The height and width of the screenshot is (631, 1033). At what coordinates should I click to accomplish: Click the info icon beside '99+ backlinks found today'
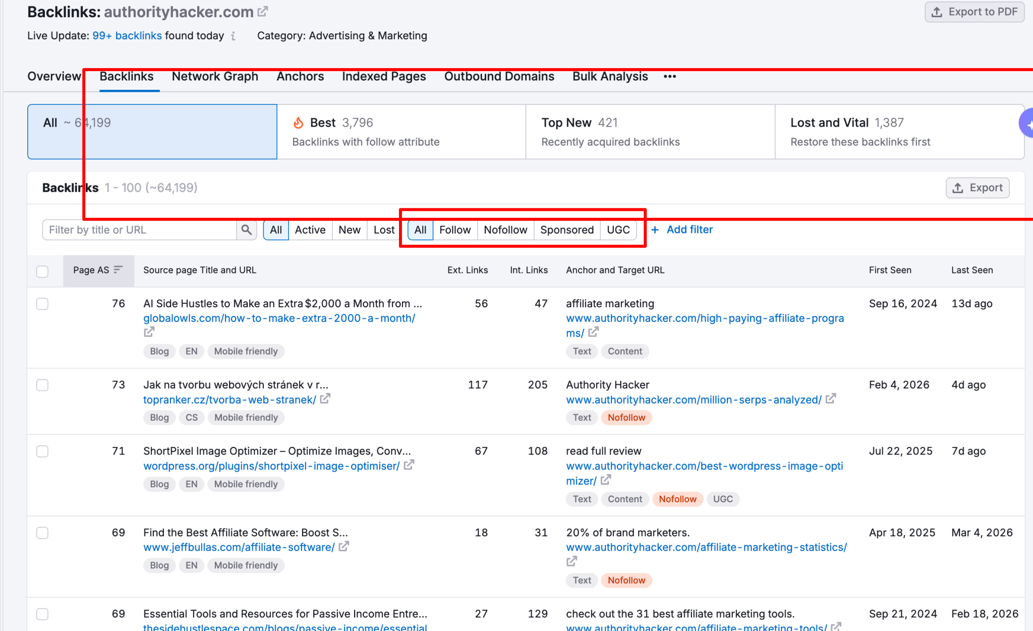233,36
